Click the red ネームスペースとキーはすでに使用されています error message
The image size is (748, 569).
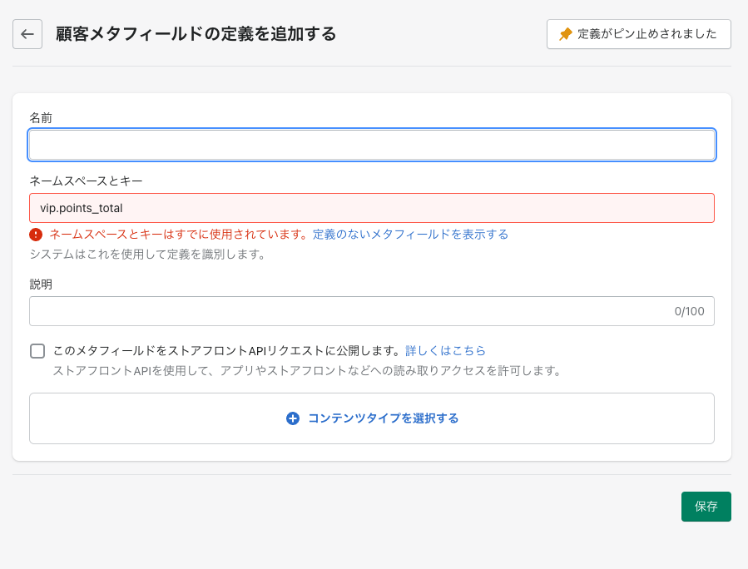click(x=178, y=235)
